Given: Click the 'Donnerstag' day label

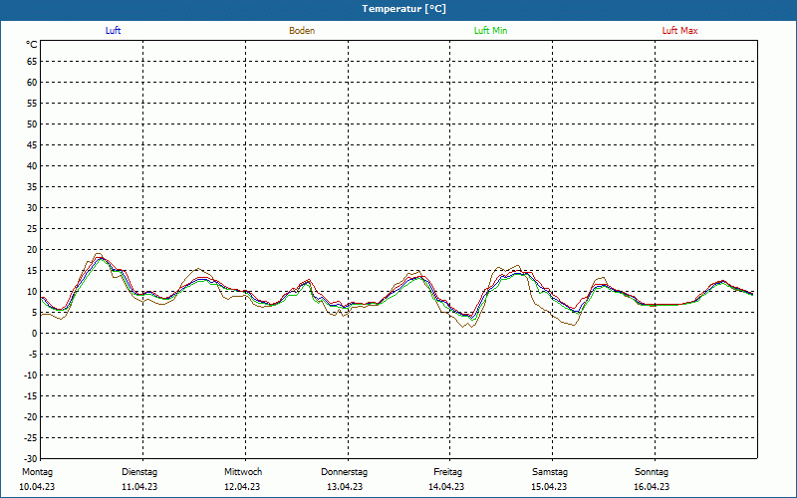Looking at the screenshot, I should 344,472.
